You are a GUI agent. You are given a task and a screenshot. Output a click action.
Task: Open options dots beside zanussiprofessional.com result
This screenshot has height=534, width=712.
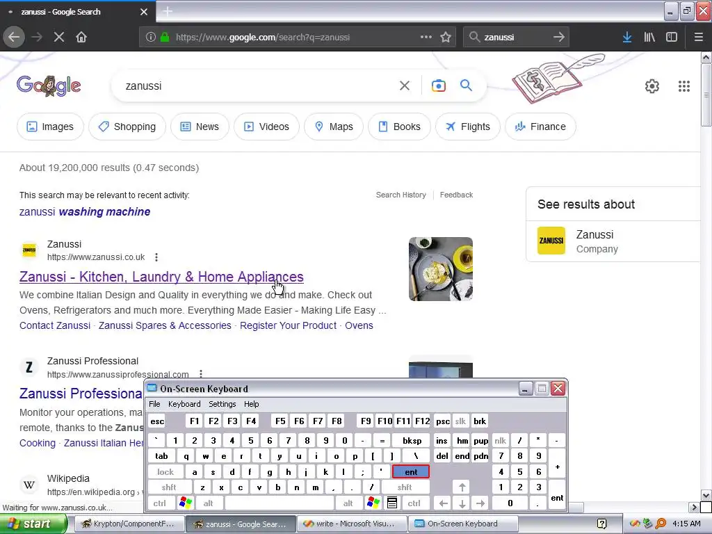(201, 374)
